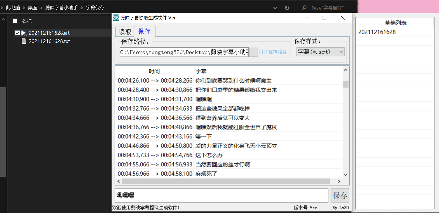Open the chevron after 此电脑 in the breadcrumb
Screen dimensions: 439x213
(x=24, y=8)
